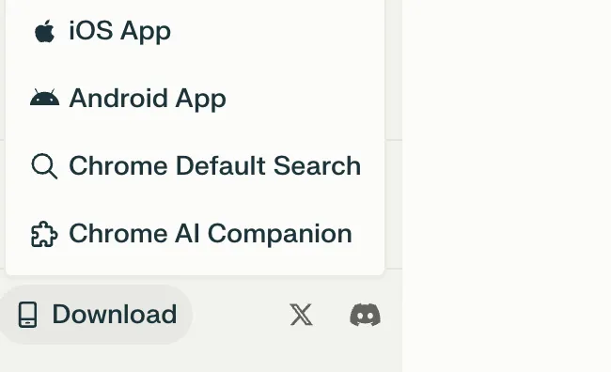Install the Chrome AI Companion extension
Image resolution: width=611 pixels, height=372 pixels.
tap(211, 234)
